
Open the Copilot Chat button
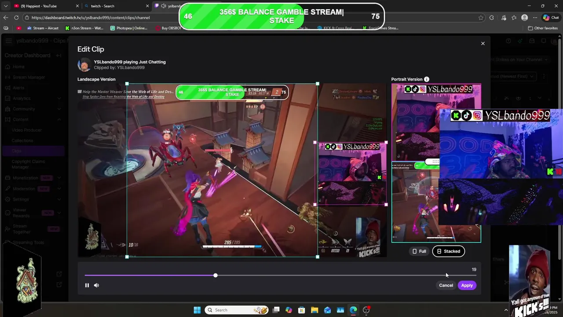[551, 18]
